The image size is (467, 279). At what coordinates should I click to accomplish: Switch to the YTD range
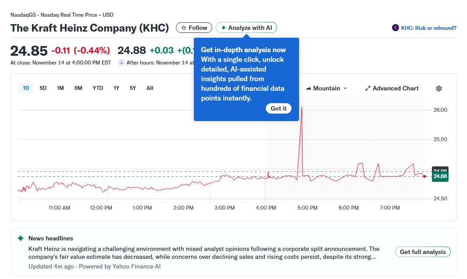click(x=98, y=88)
